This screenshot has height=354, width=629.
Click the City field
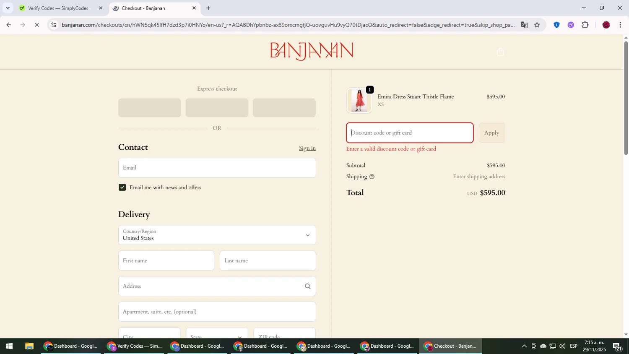(149, 333)
